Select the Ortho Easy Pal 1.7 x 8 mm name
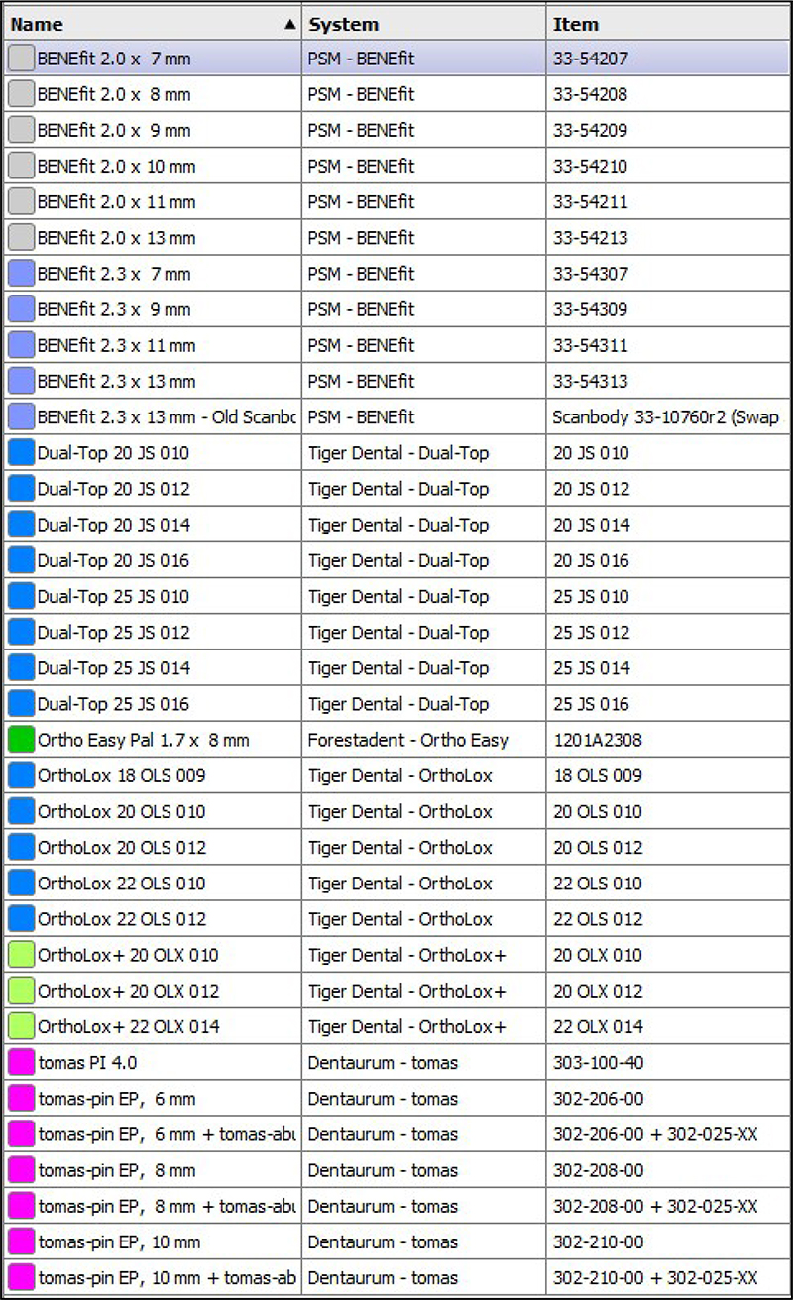Image resolution: width=793 pixels, height=1300 pixels. pyautogui.click(x=144, y=740)
